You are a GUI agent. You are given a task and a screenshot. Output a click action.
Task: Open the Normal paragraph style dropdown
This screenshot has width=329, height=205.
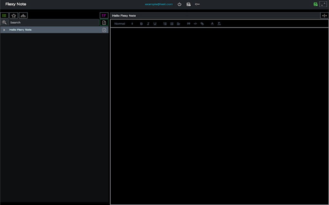click(x=120, y=23)
